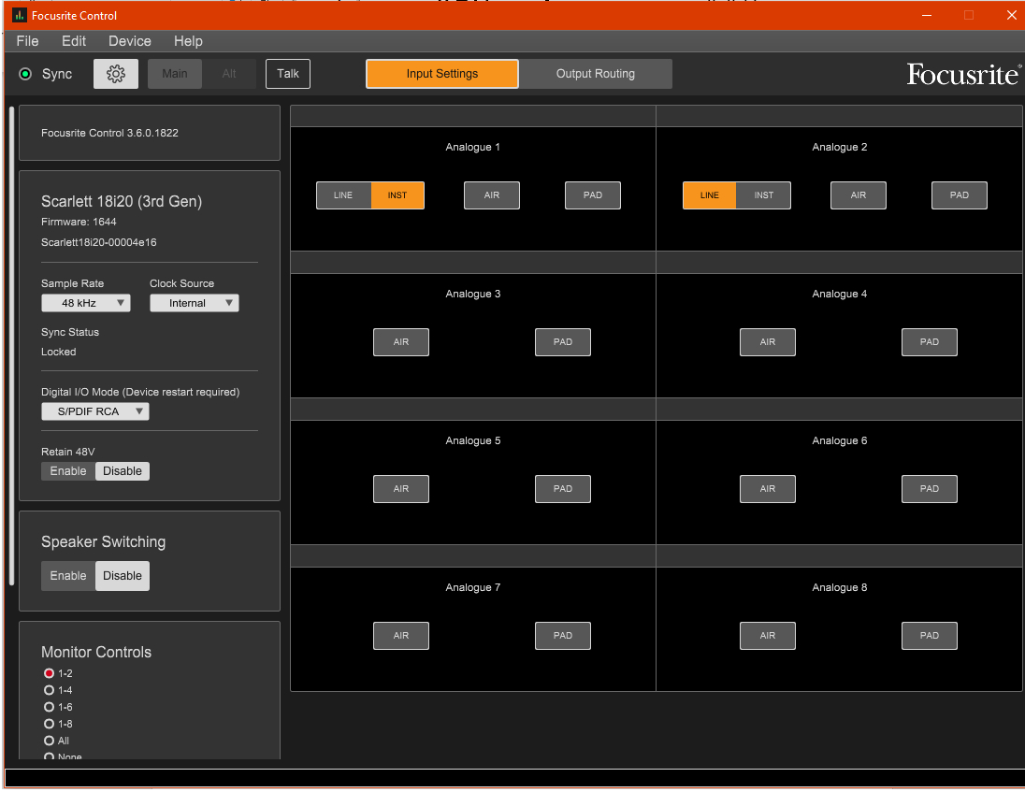Enable PAD on Analogue 6
Viewport: 1025px width, 792px height.
pyautogui.click(x=930, y=489)
